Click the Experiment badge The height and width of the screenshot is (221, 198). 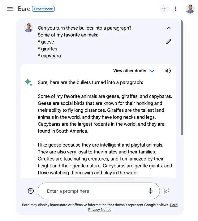tap(43, 9)
